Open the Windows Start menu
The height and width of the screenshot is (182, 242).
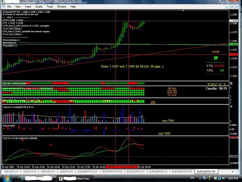(x=7, y=178)
